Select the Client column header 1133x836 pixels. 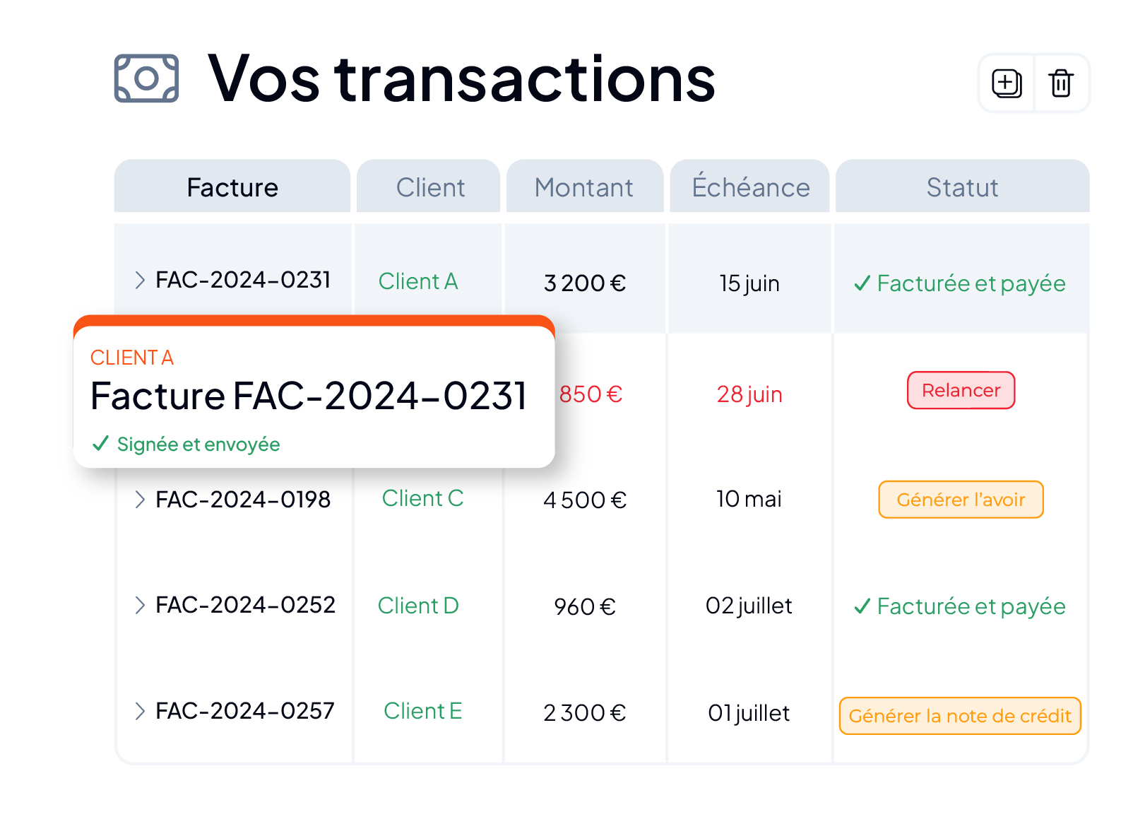(429, 186)
